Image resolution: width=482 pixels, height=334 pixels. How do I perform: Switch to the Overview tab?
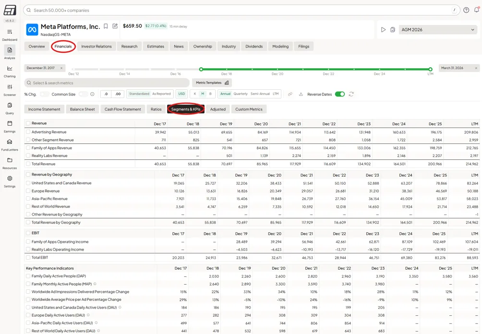[36, 47]
